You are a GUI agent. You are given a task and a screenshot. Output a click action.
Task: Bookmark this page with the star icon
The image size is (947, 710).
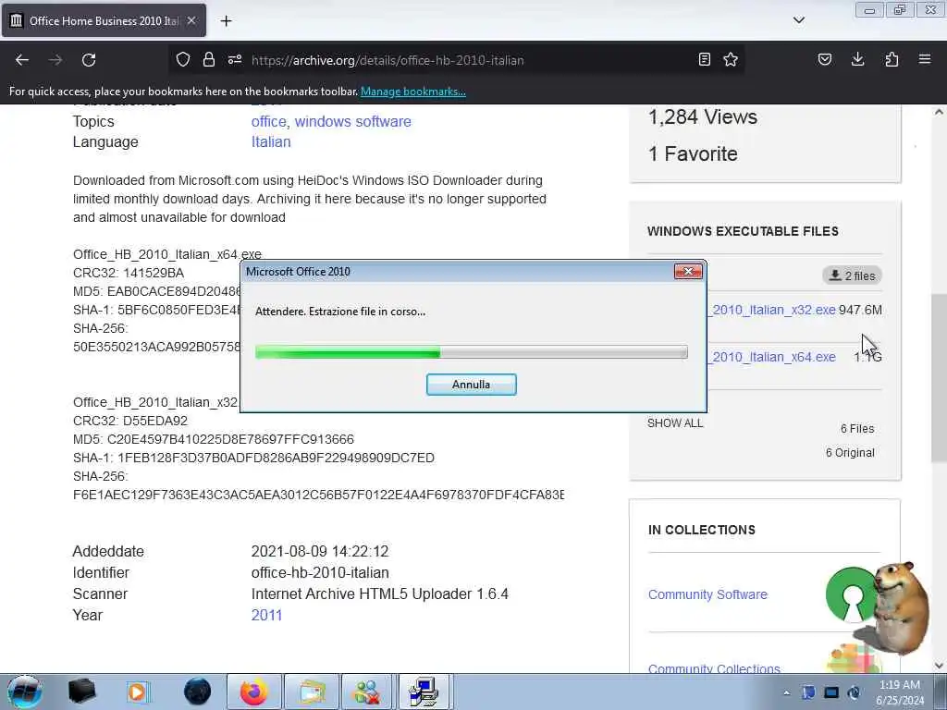pyautogui.click(x=731, y=59)
